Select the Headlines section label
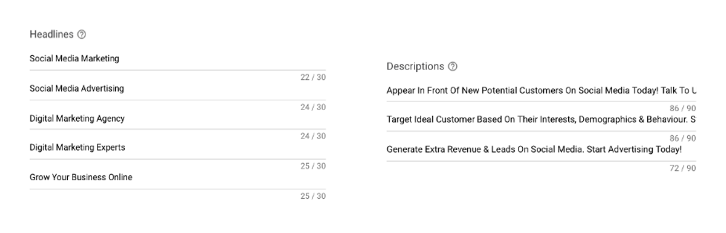This screenshot has width=726, height=233. [x=51, y=34]
